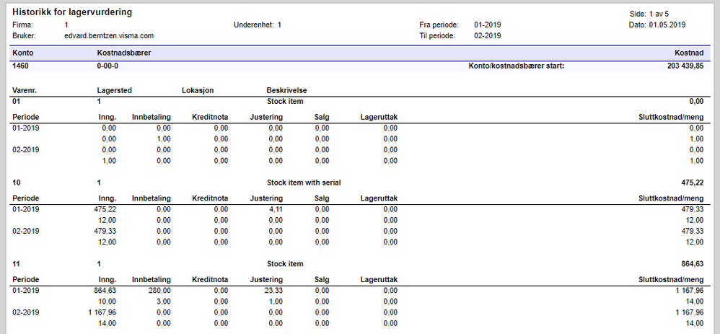Click the start cost value 203 439,85

[x=685, y=66]
